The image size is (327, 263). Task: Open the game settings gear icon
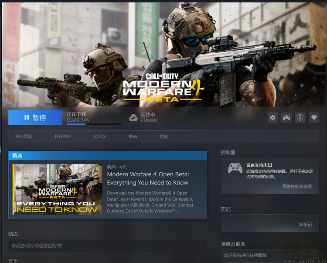click(273, 118)
